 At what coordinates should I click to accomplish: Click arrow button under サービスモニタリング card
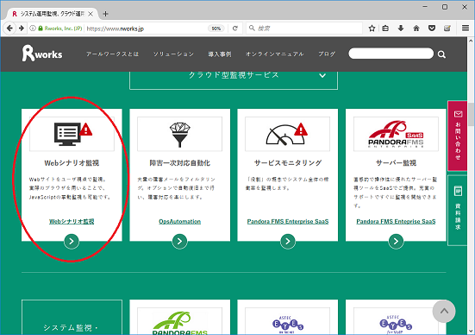click(x=288, y=241)
